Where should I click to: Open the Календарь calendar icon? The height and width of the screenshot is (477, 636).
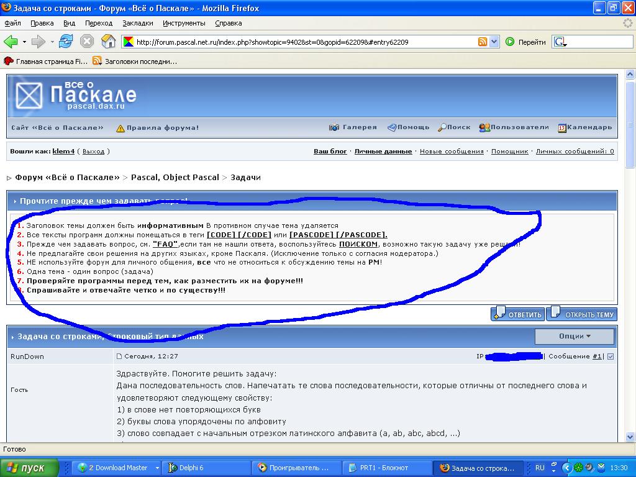(x=561, y=127)
